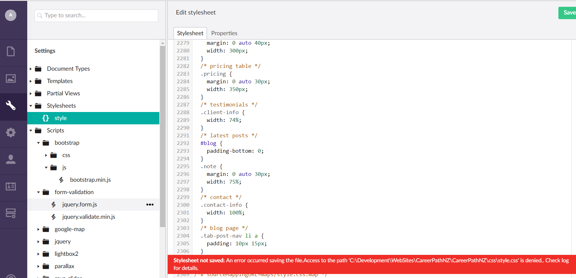Click line number 2295 in the gutter
This screenshot has width=576, height=278.
183,166
